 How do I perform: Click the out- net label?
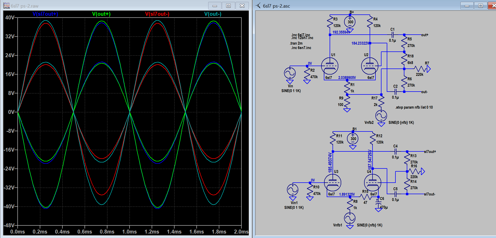click(424, 92)
